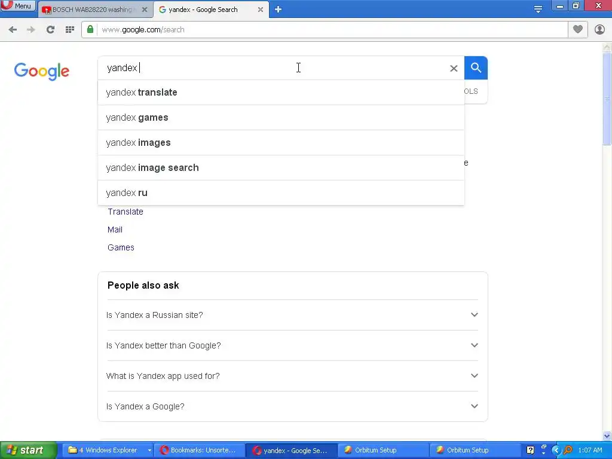612x459 pixels.
Task: Open the Opera Menu button
Action: tap(18, 5)
